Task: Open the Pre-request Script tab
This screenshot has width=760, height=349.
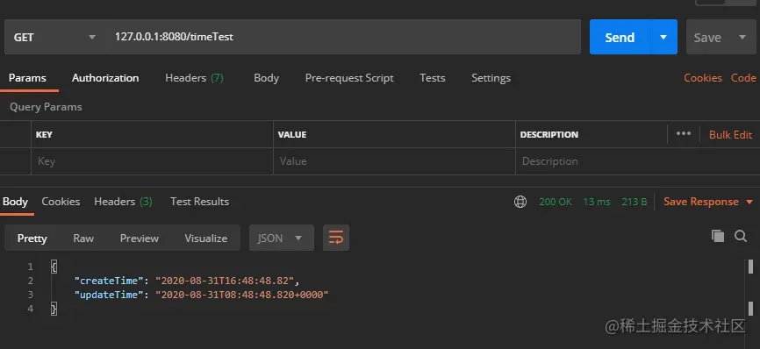Action: pyautogui.click(x=349, y=78)
